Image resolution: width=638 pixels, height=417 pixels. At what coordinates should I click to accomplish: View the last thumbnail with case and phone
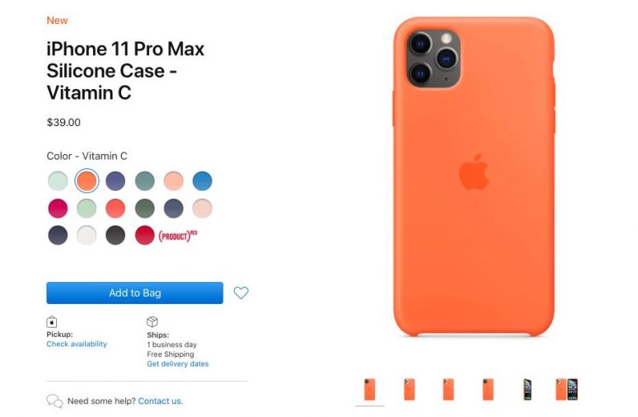[x=567, y=389]
